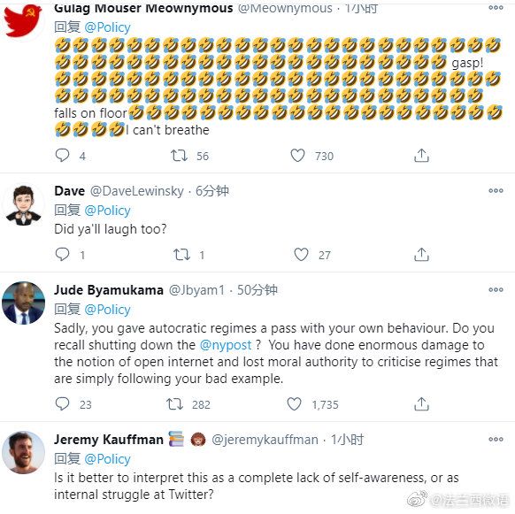The height and width of the screenshot is (514, 515).
Task: Retweet Jude Byamukama's tweet with 282 retweets
Action: pos(174,404)
